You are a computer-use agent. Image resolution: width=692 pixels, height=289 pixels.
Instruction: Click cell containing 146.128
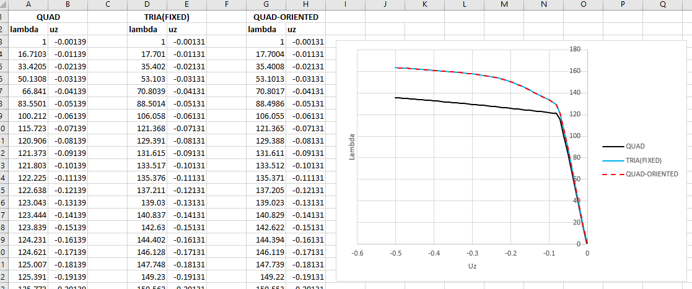[x=147, y=251]
